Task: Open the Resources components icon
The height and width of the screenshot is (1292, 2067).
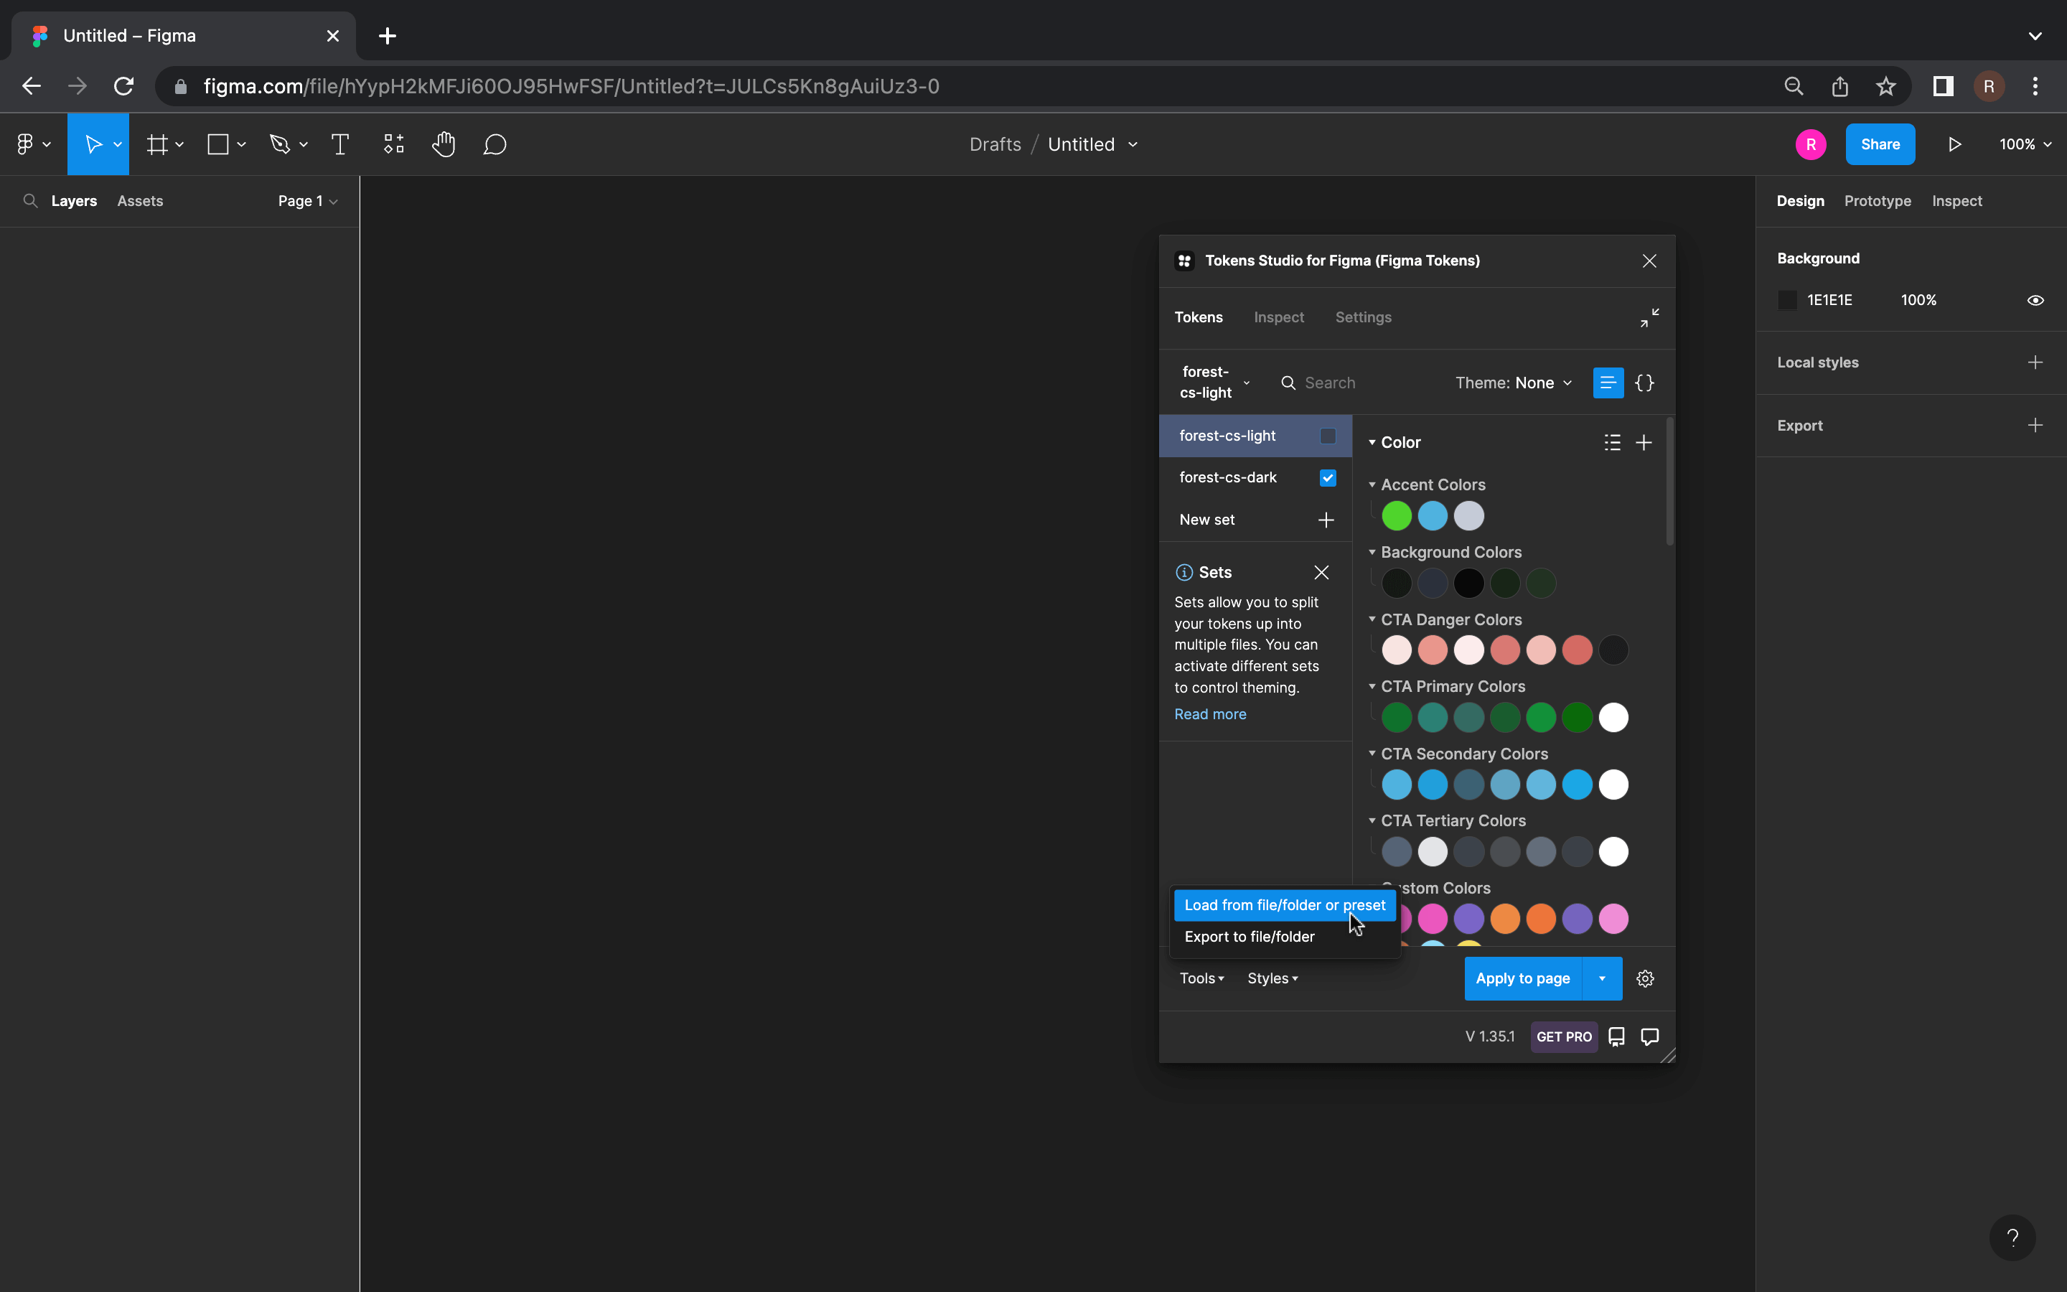Action: (x=393, y=144)
